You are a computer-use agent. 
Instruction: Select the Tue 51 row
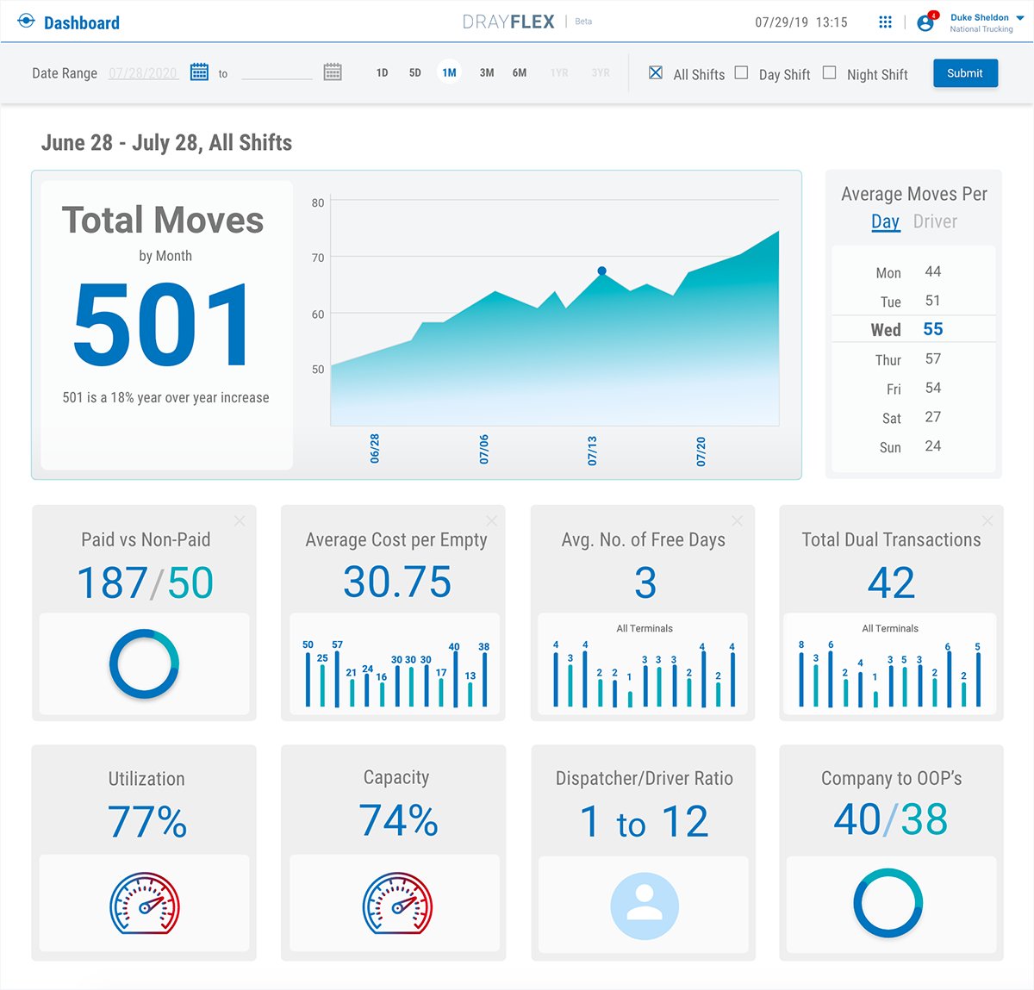(x=913, y=301)
